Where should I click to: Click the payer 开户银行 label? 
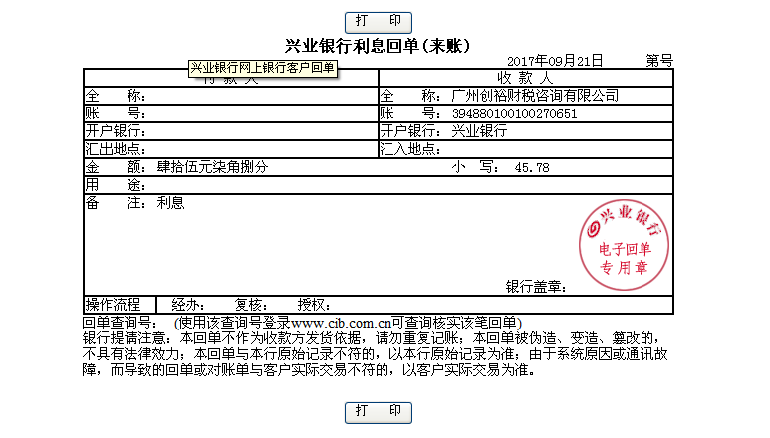pos(116,131)
